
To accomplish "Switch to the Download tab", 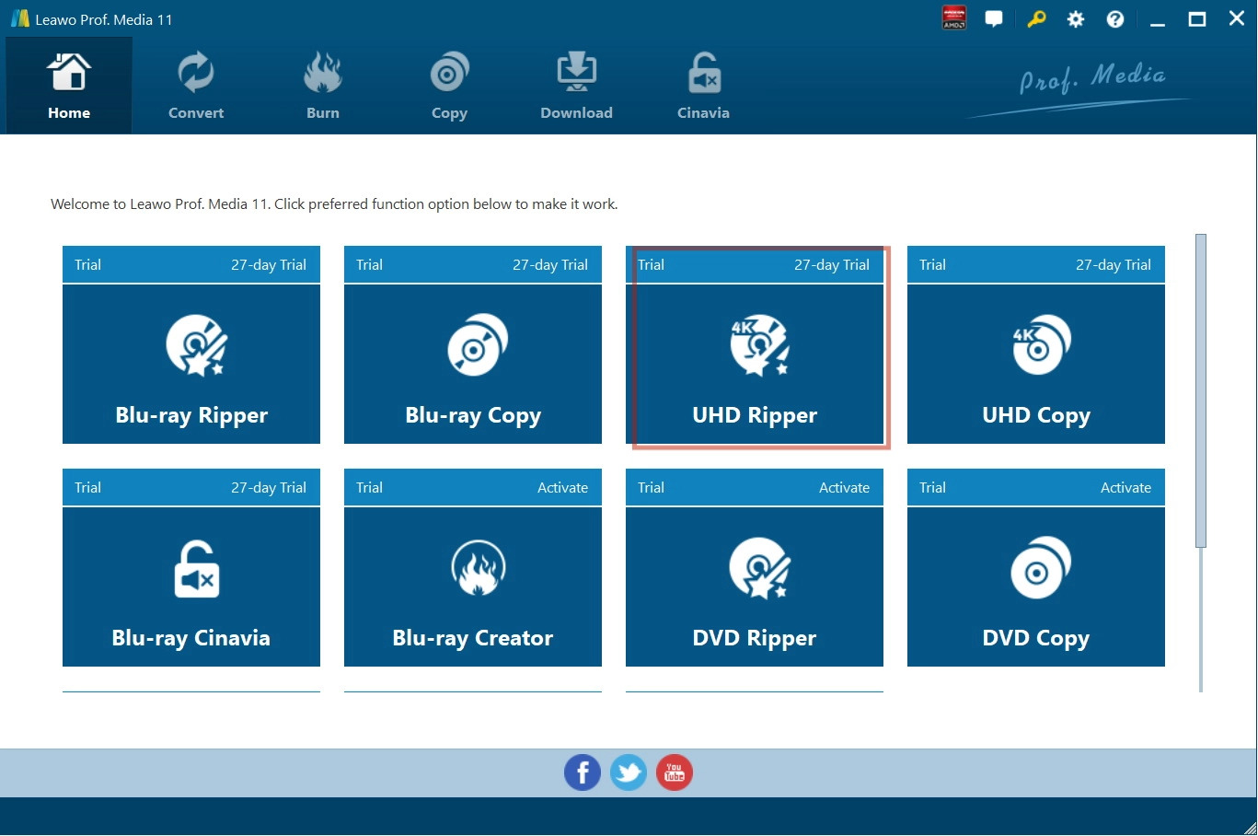I will point(576,85).
